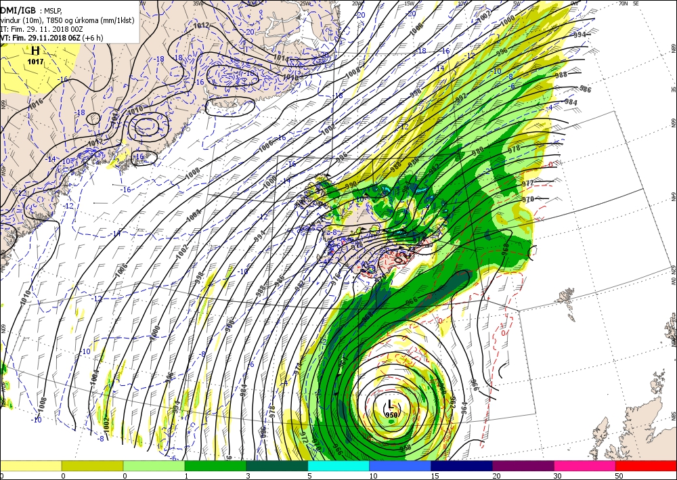
Task: Click the magenta legend color swatch
Action: coord(585,466)
